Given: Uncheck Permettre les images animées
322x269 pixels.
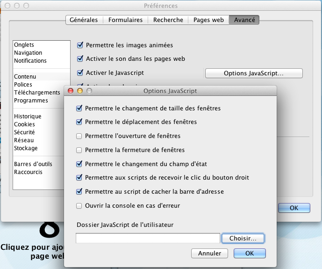Looking at the screenshot, I should 80,45.
